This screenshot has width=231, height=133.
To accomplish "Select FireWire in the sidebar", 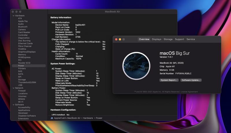I will pos(22,49).
